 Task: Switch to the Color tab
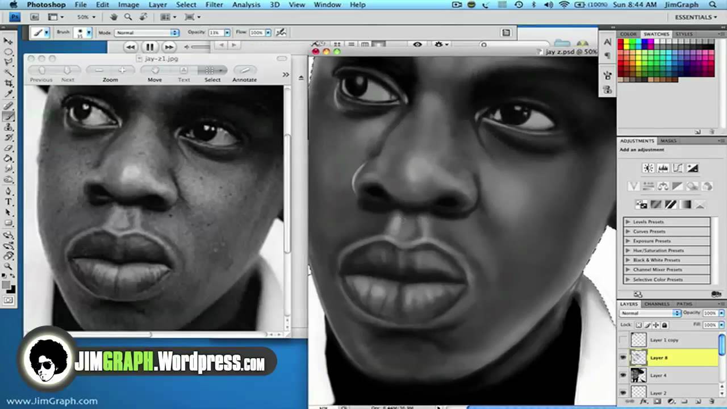pos(629,34)
